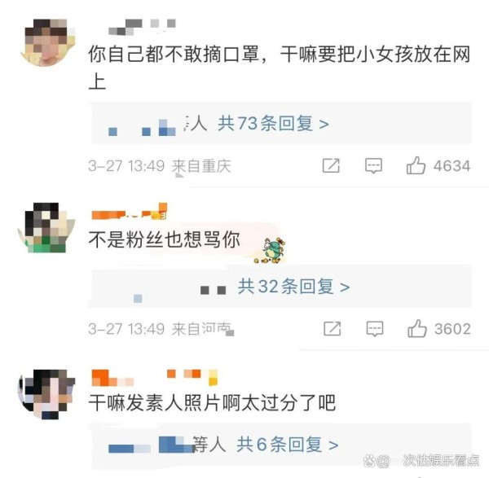Expand 共32条回复 replies
This screenshot has height=478, width=489.
pos(293,286)
